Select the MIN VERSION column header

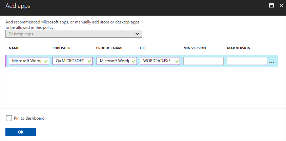pyautogui.click(x=195, y=48)
